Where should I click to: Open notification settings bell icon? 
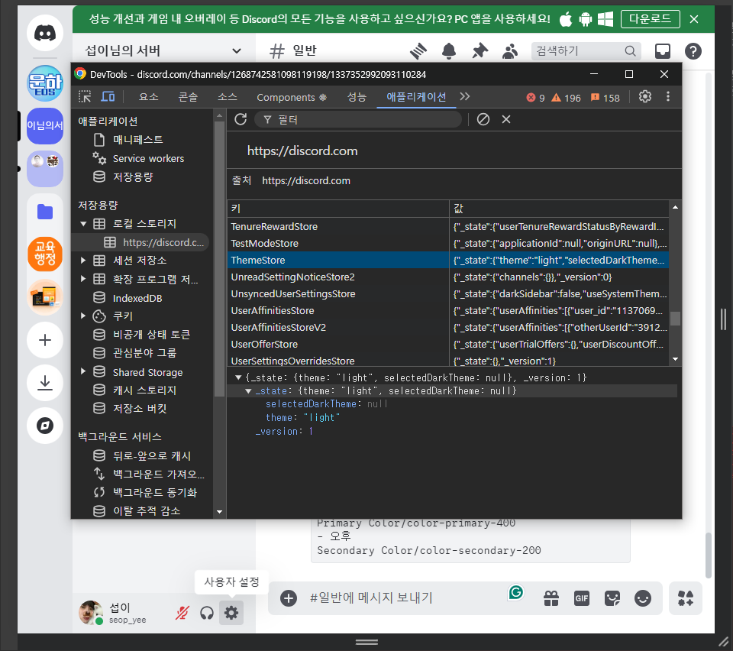(x=449, y=50)
